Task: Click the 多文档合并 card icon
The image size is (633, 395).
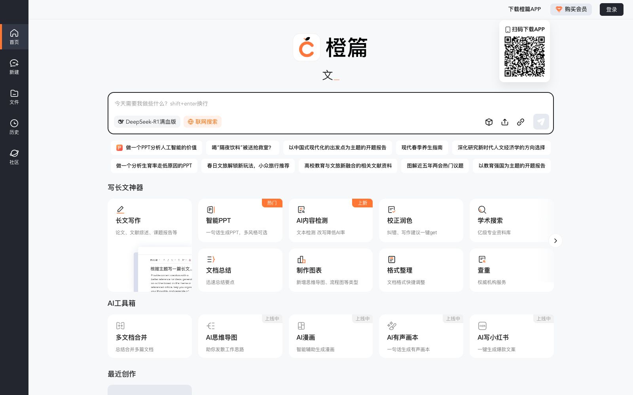Action: click(x=120, y=326)
